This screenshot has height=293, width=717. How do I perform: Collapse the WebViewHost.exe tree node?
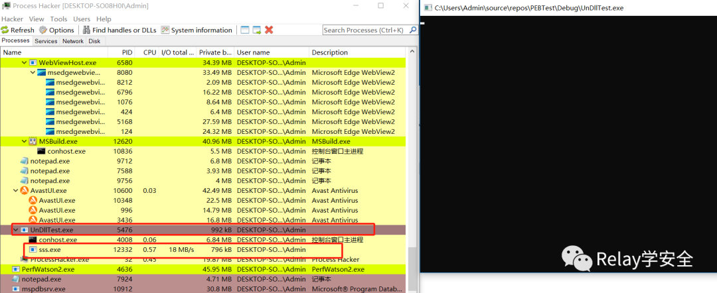25,62
